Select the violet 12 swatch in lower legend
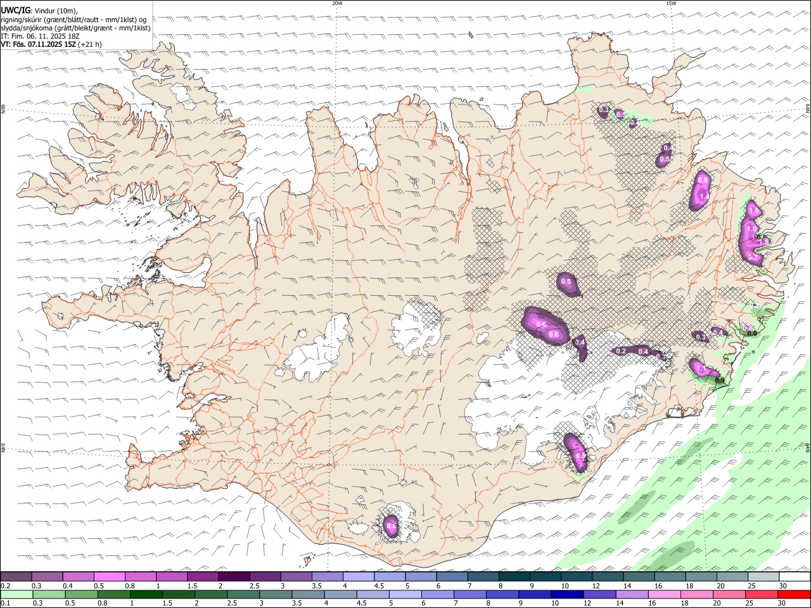Viewport: 811px width, 608px height. (599, 595)
